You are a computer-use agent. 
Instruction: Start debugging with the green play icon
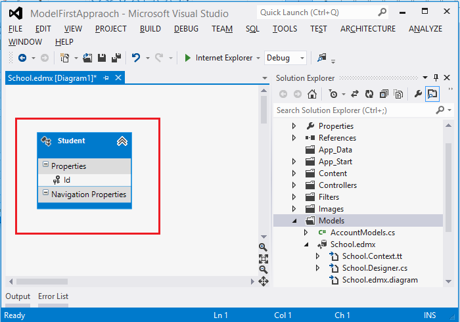tap(187, 58)
